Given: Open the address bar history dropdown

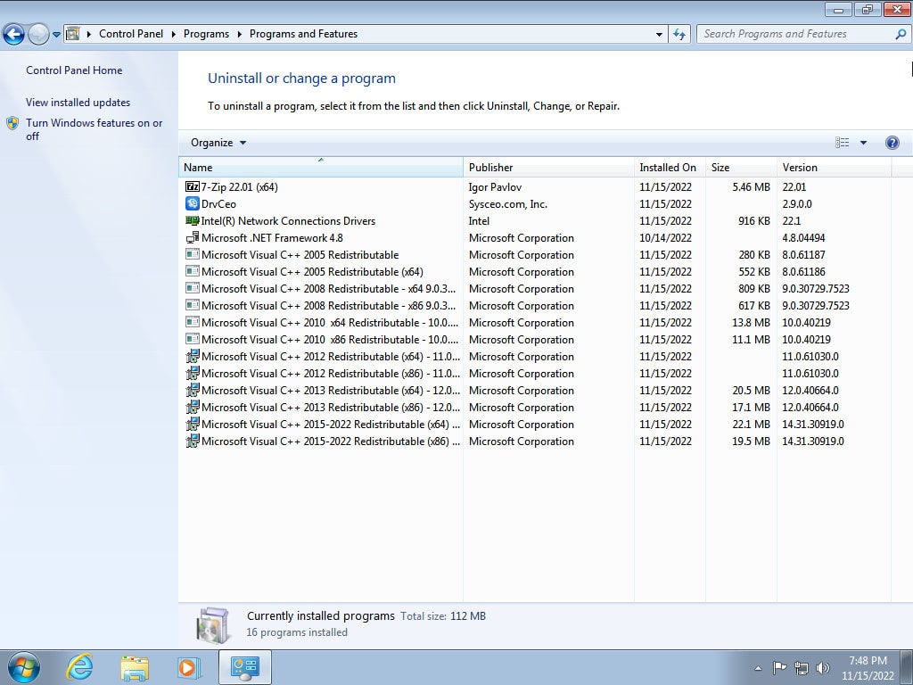Looking at the screenshot, I should pyautogui.click(x=659, y=34).
